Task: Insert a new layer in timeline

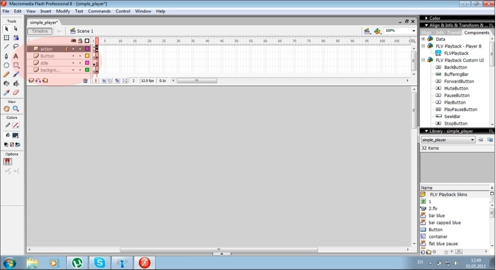Action: pyautogui.click(x=31, y=81)
